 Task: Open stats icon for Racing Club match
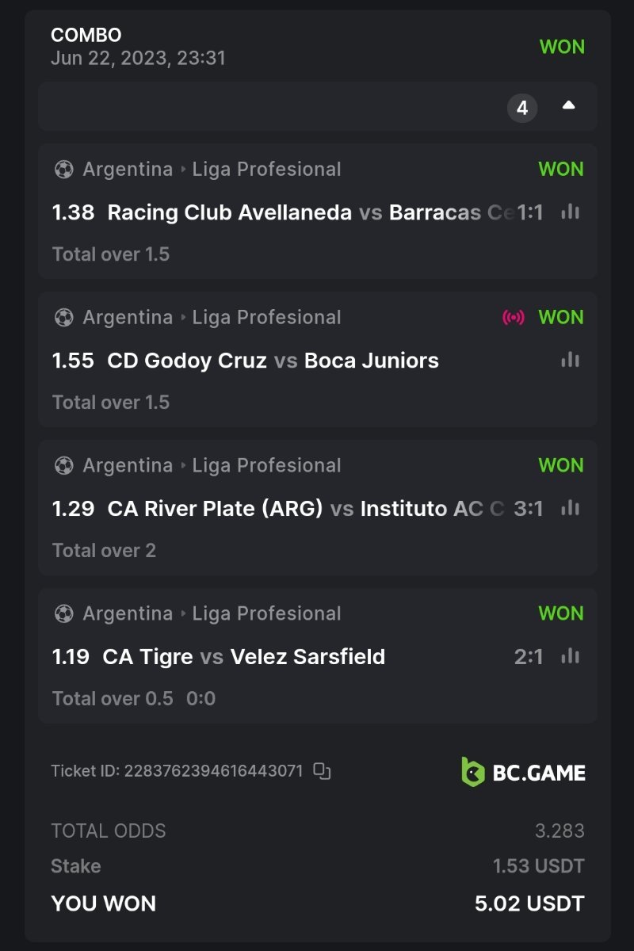pyautogui.click(x=570, y=212)
